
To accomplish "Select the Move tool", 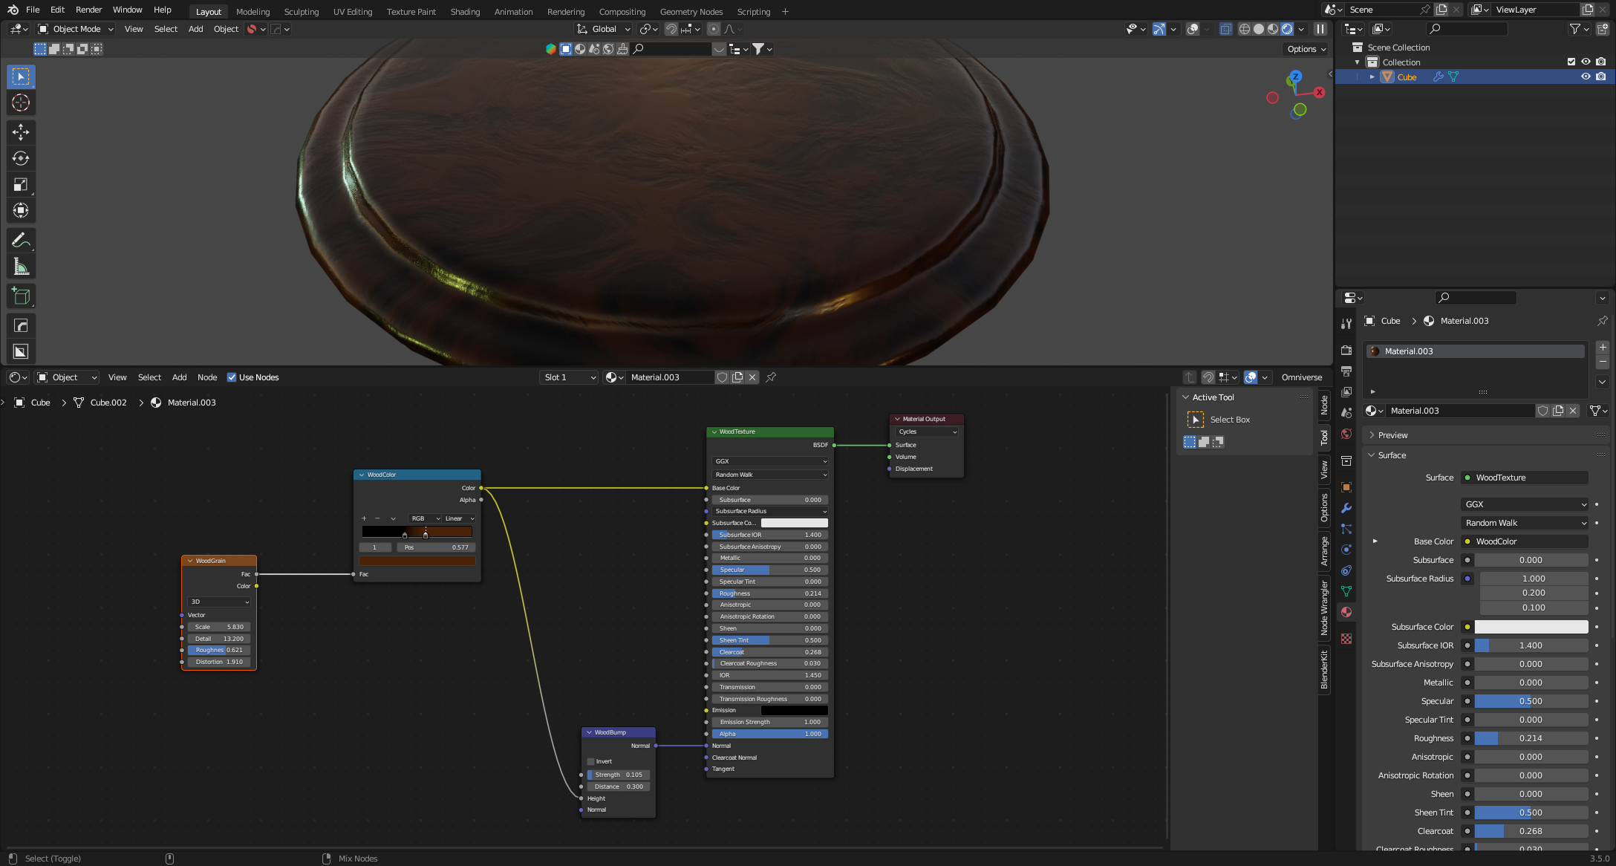I will (21, 132).
